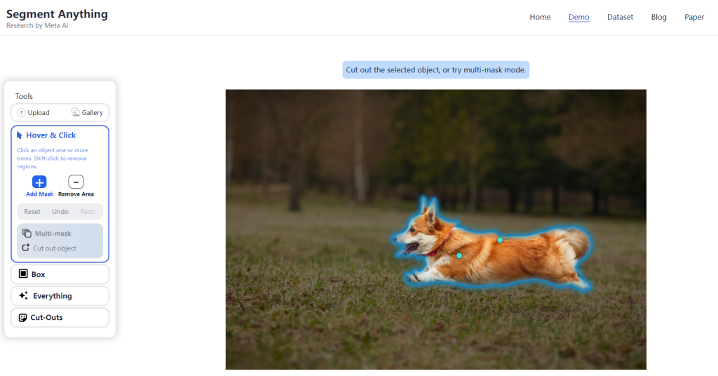The image size is (718, 376).
Task: Click the Hover & Click cursor icon
Action: [19, 135]
